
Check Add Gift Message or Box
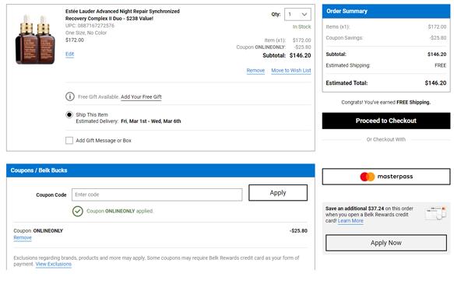69,141
